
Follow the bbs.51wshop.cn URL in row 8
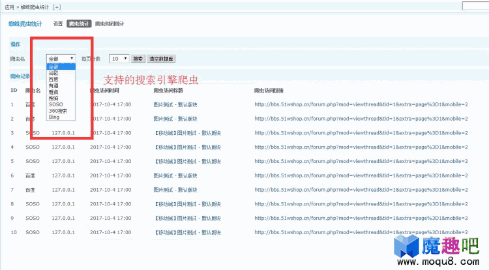pyautogui.click(x=361, y=204)
